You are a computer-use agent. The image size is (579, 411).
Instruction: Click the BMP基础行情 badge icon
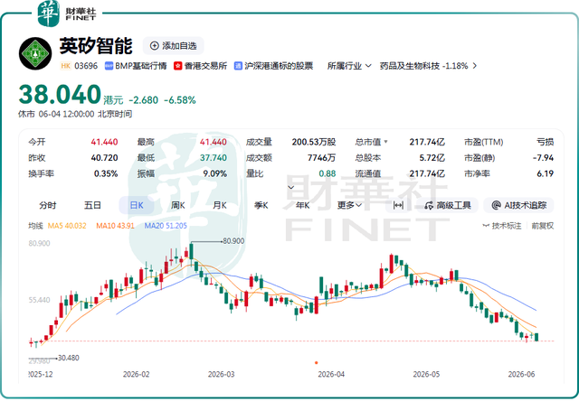[x=109, y=66]
